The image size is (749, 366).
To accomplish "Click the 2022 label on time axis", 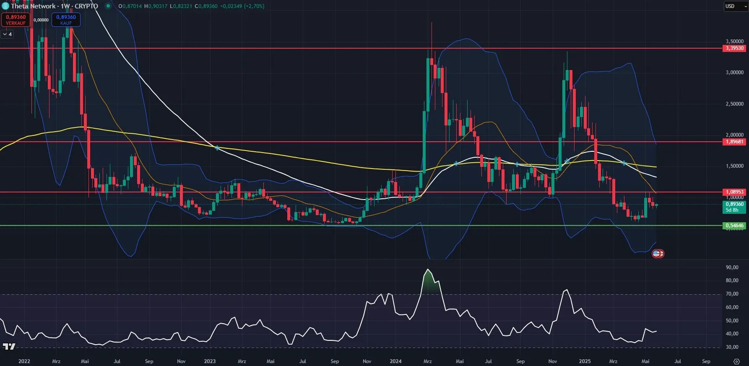I will click(x=24, y=361).
